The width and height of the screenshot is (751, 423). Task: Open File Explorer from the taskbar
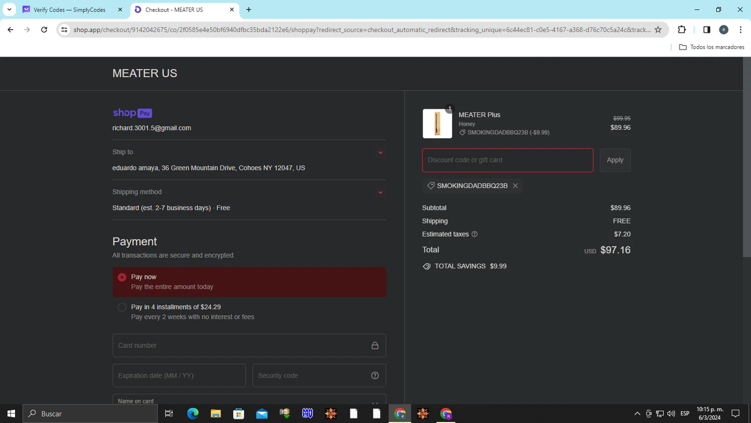pyautogui.click(x=216, y=413)
